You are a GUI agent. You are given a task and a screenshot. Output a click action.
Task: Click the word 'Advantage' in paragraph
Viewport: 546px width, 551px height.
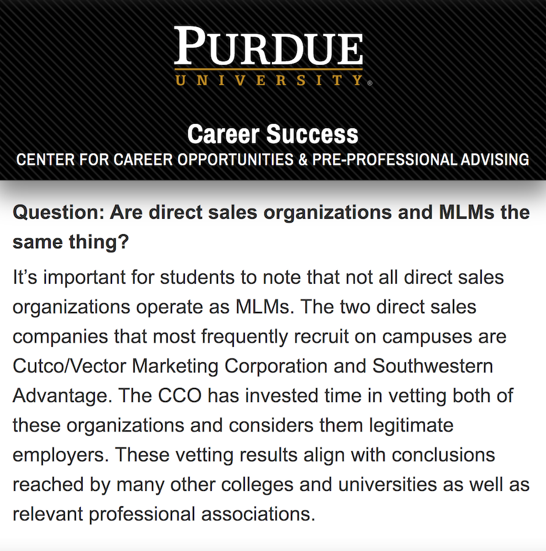click(x=61, y=396)
